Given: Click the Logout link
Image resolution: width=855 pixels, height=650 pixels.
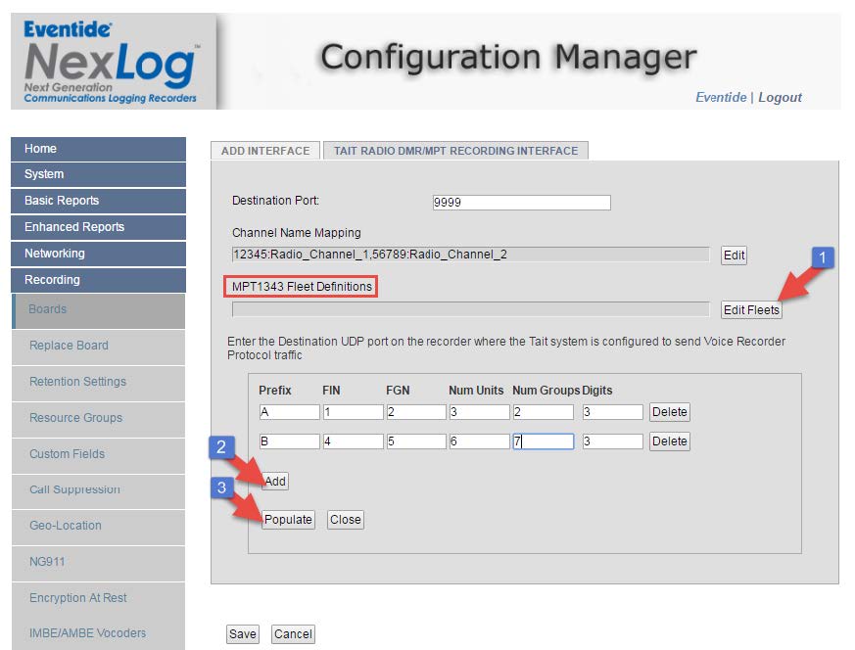Looking at the screenshot, I should 780,98.
